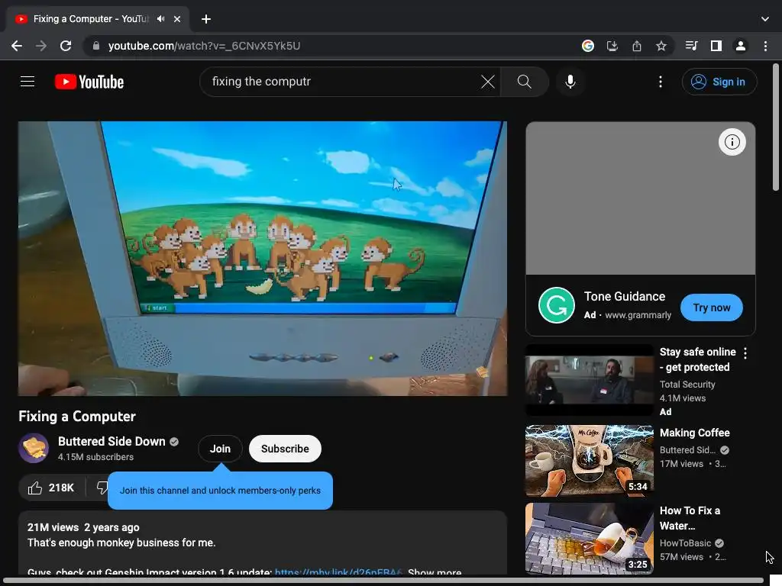Go back with the browser back arrow

pyautogui.click(x=17, y=46)
